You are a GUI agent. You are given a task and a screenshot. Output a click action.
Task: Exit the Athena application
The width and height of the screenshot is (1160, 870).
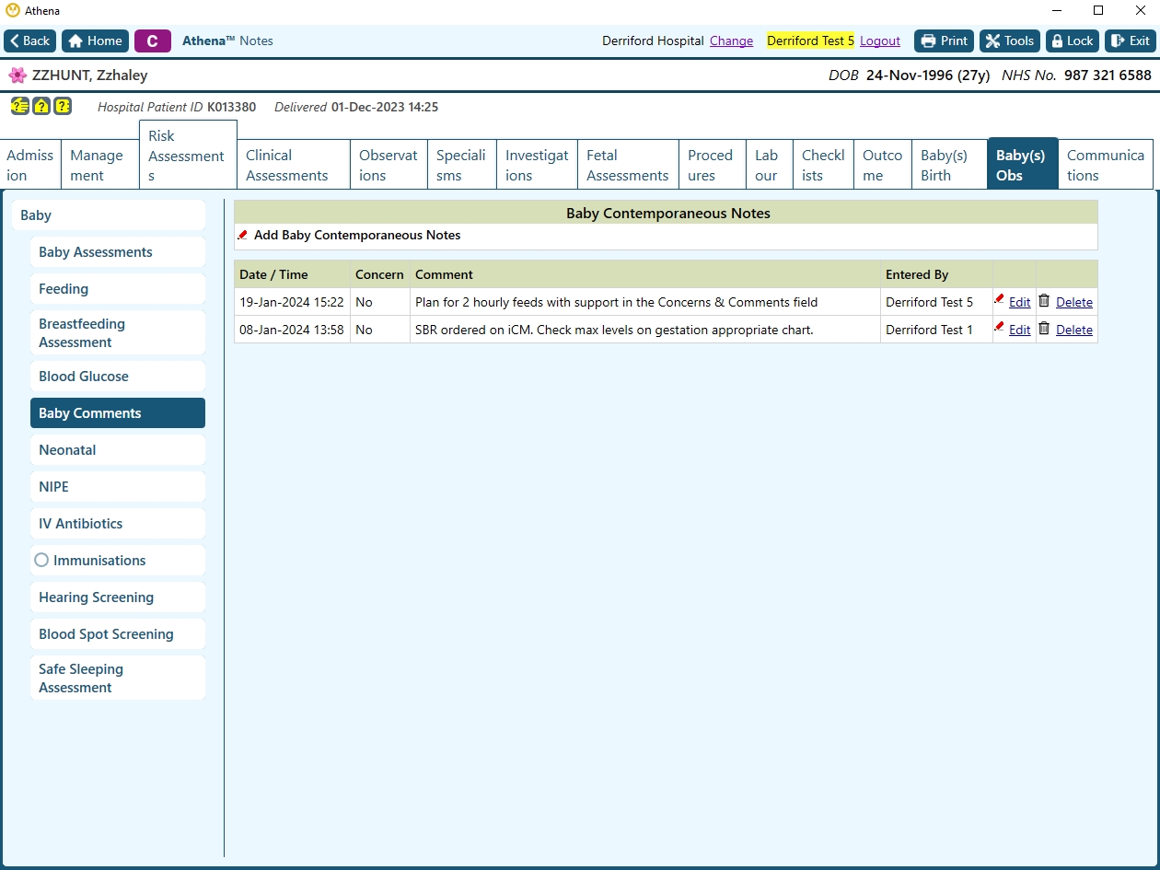click(x=1130, y=41)
